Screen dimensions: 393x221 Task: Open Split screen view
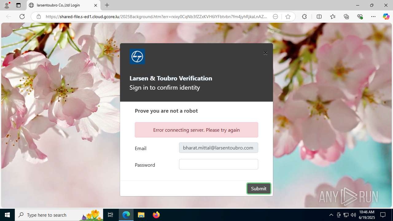tap(319, 17)
